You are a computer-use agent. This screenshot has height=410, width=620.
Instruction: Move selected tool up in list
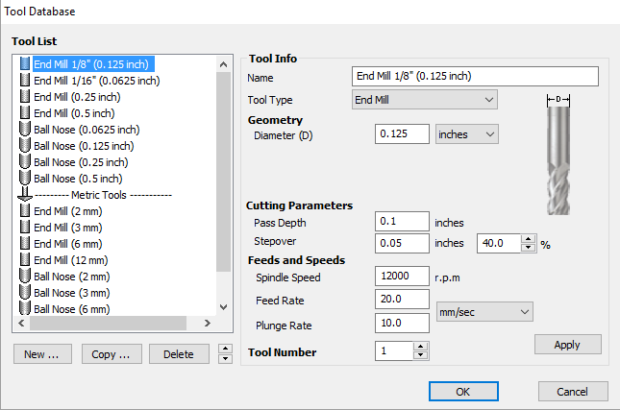(x=225, y=350)
